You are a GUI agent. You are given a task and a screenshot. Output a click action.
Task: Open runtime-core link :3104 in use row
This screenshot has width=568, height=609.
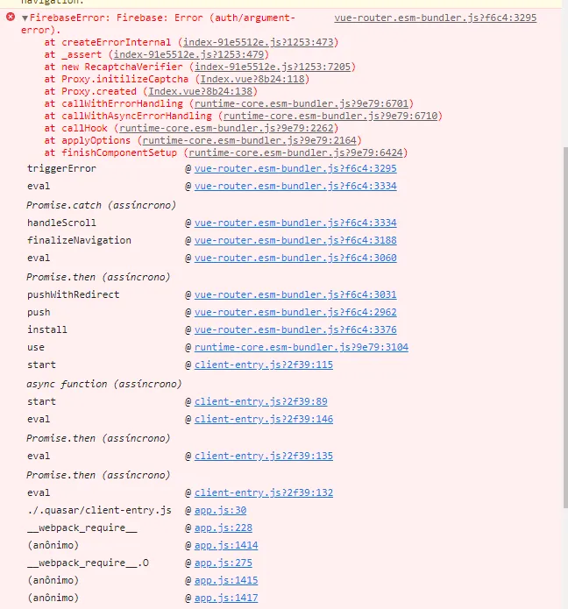click(x=302, y=347)
